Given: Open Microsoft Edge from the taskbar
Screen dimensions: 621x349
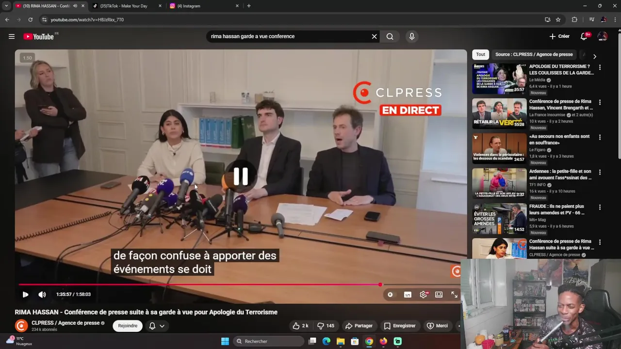Looking at the screenshot, I should click(x=327, y=341).
